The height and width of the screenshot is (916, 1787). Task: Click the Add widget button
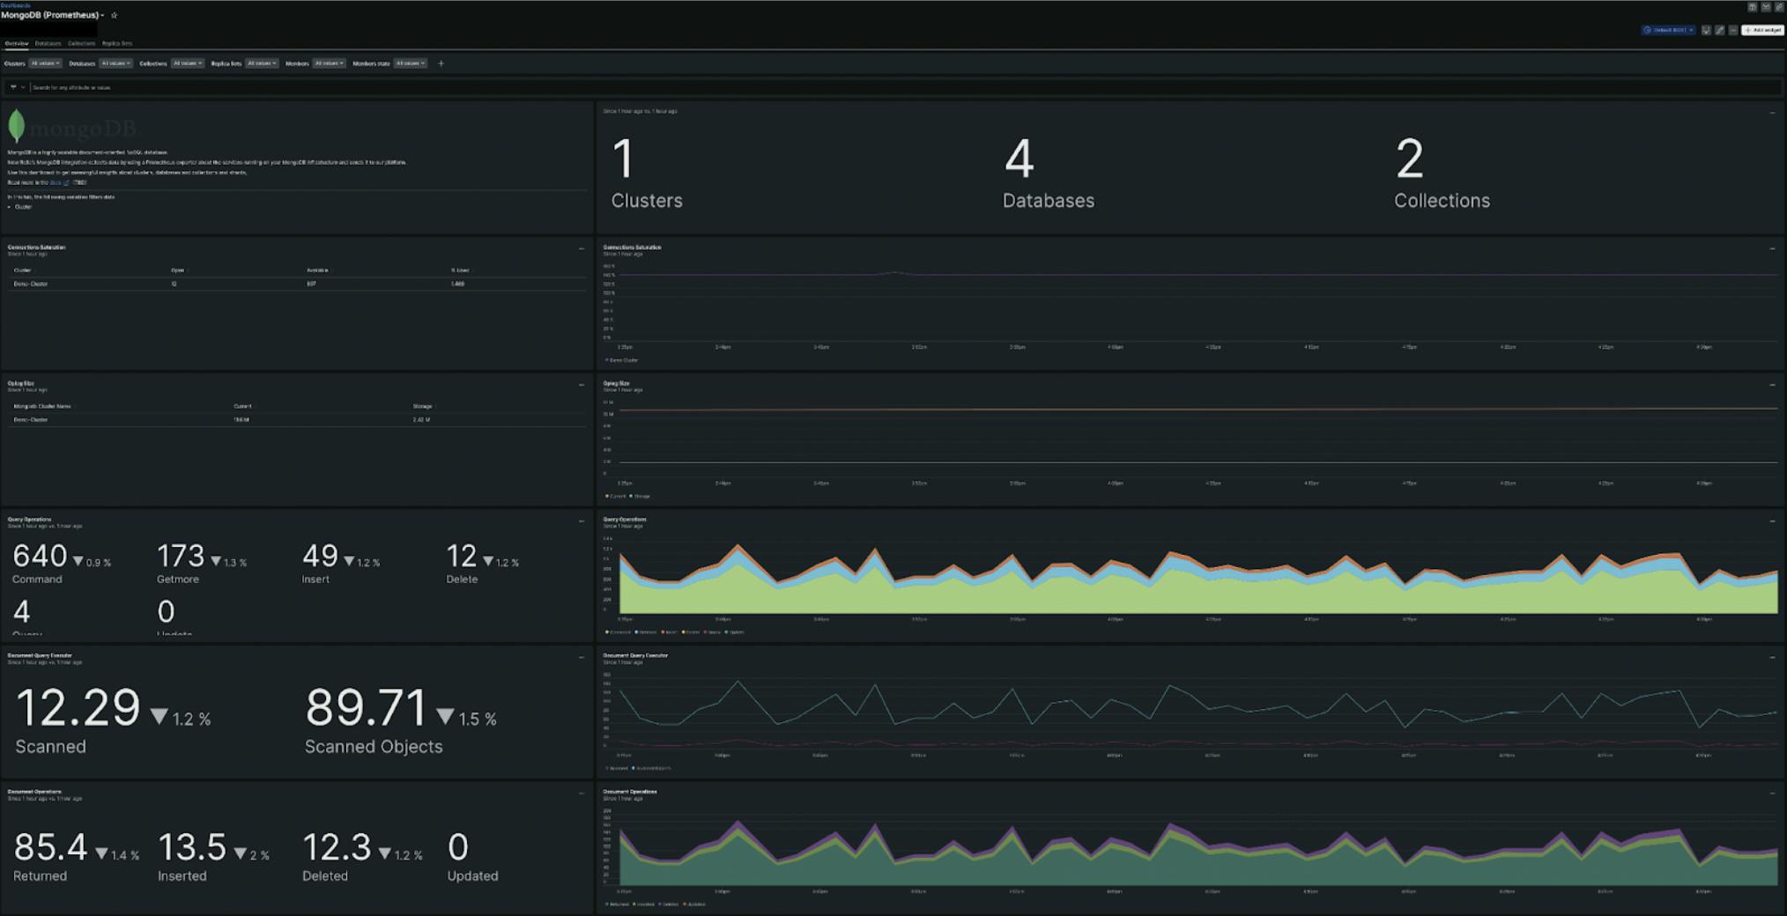[1762, 30]
